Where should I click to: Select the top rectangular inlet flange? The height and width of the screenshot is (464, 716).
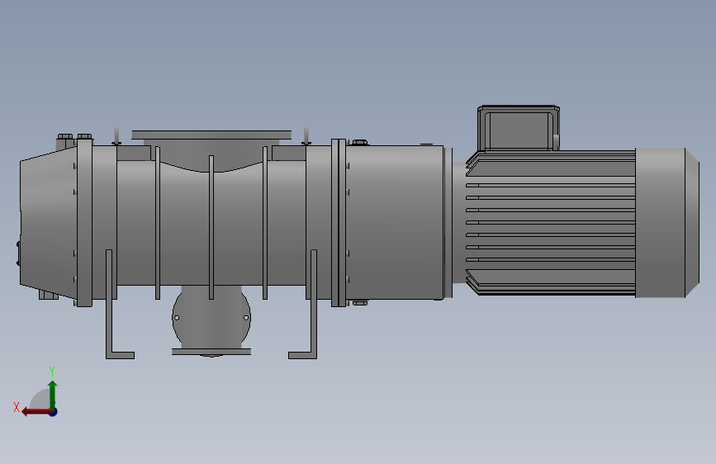[x=211, y=135]
